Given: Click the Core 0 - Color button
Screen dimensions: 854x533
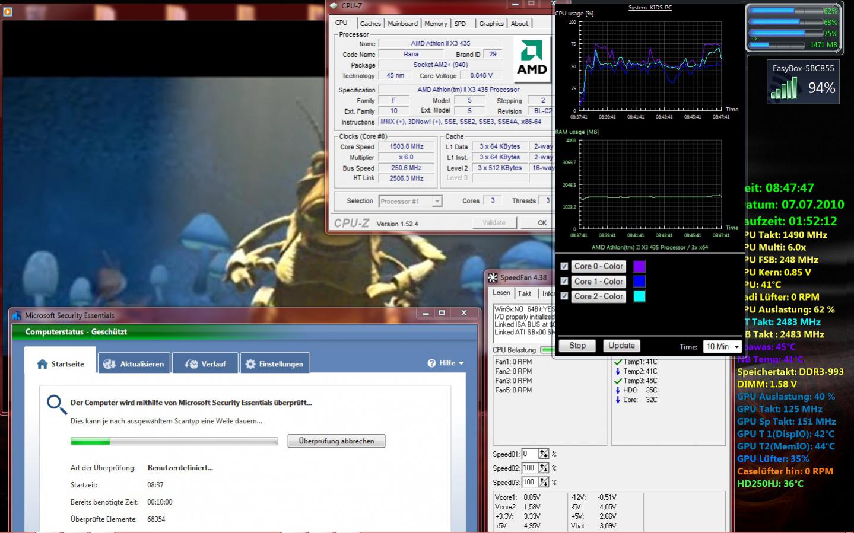Looking at the screenshot, I should pos(598,267).
